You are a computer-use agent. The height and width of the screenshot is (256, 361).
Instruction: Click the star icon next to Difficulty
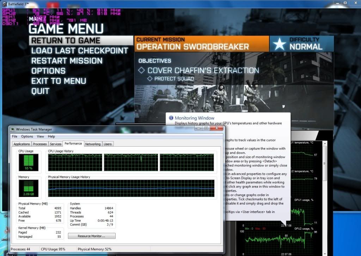tap(279, 44)
